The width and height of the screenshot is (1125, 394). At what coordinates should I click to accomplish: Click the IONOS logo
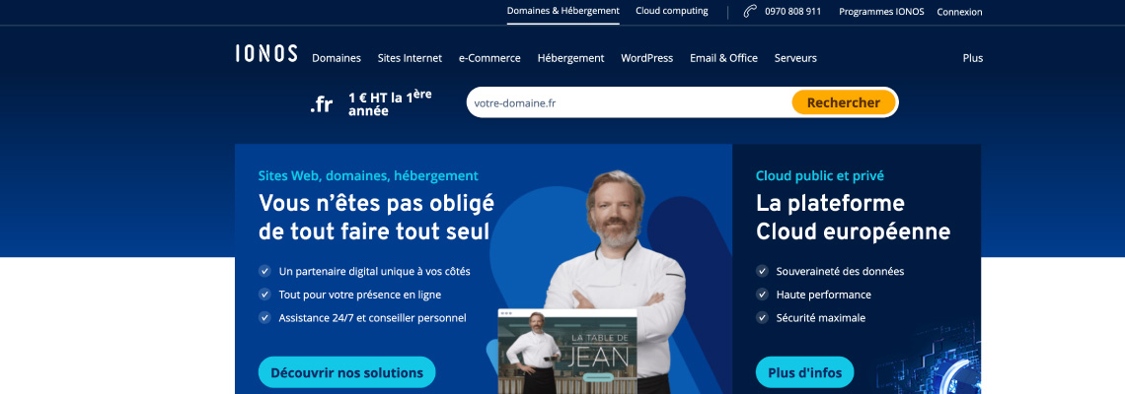point(266,54)
